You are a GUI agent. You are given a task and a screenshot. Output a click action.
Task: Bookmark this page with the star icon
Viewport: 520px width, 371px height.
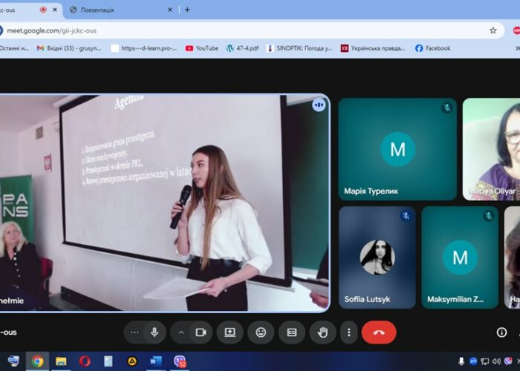coord(493,30)
